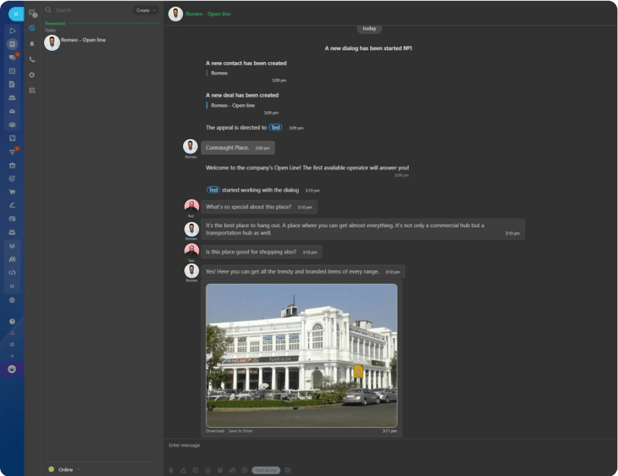Viewport: 618px width, 476px height.
Task: Open the scheduled send clock icon
Action: pyautogui.click(x=245, y=470)
